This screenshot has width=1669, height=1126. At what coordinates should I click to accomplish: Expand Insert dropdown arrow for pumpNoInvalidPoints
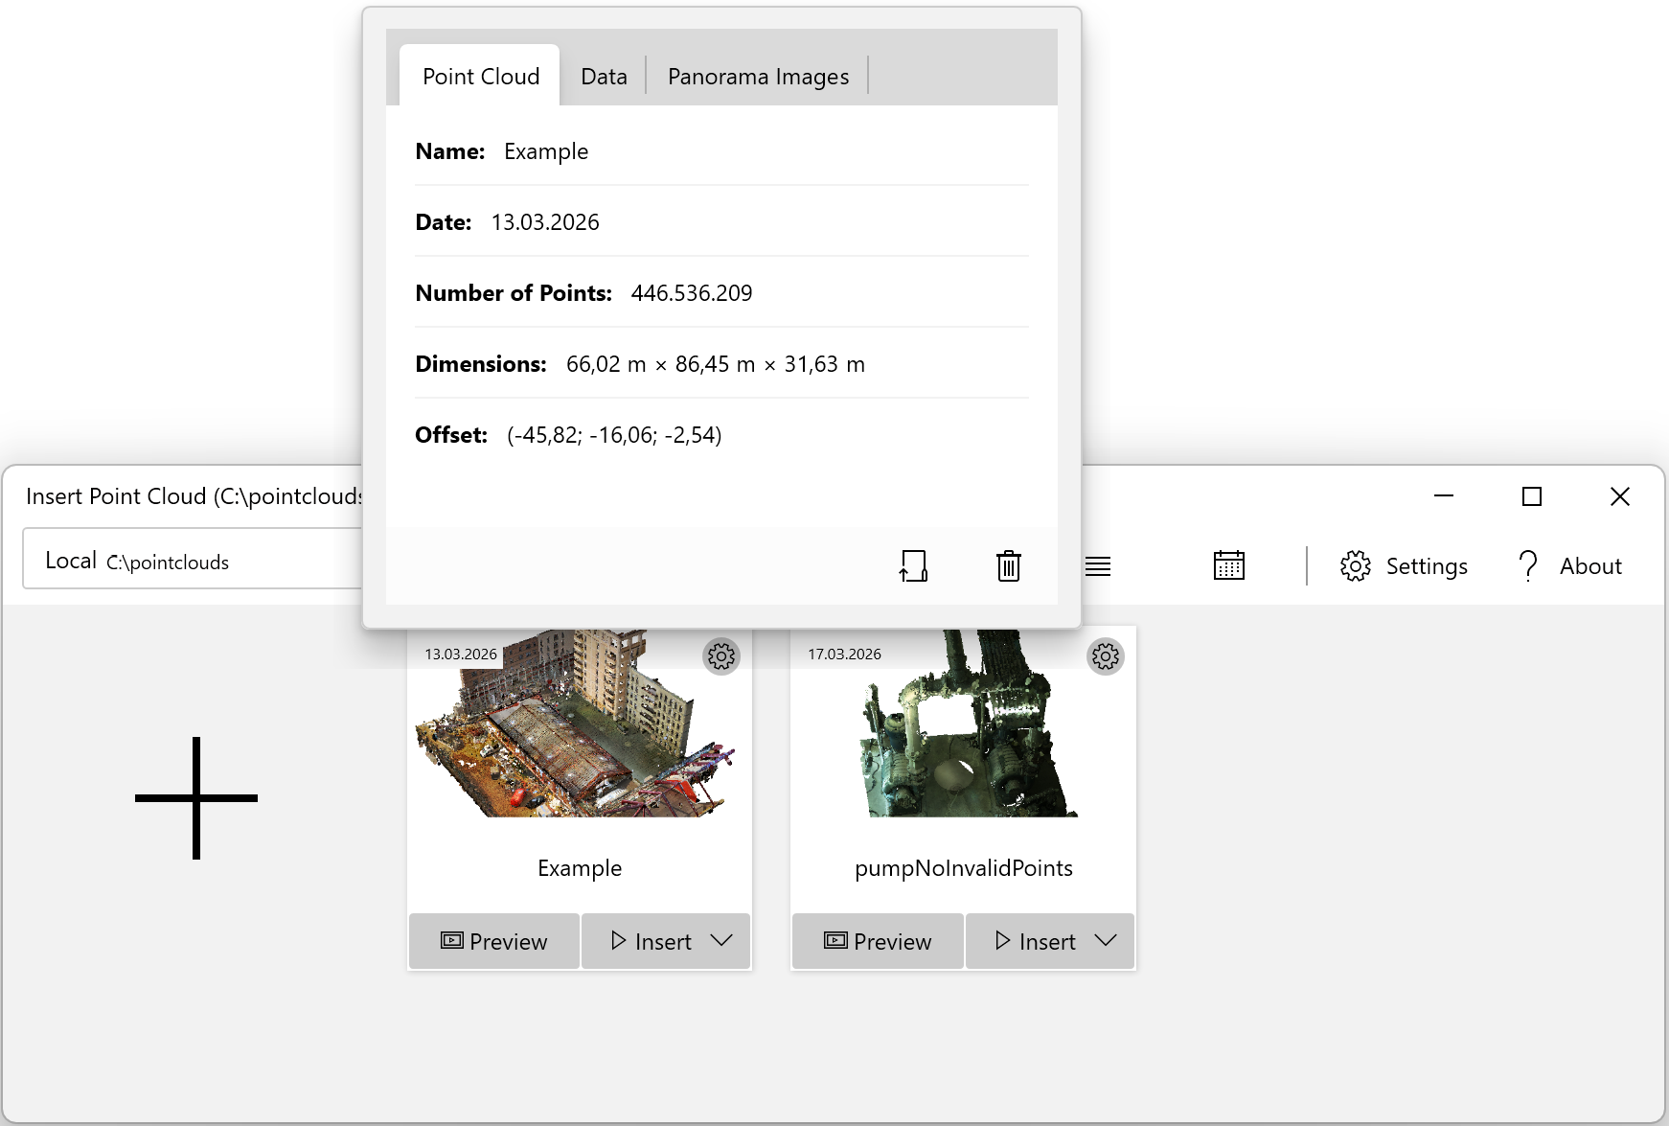(x=1106, y=941)
